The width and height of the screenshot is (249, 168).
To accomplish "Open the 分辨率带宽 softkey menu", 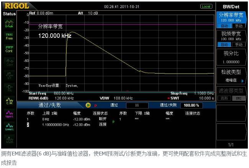I will [x=231, y=17].
